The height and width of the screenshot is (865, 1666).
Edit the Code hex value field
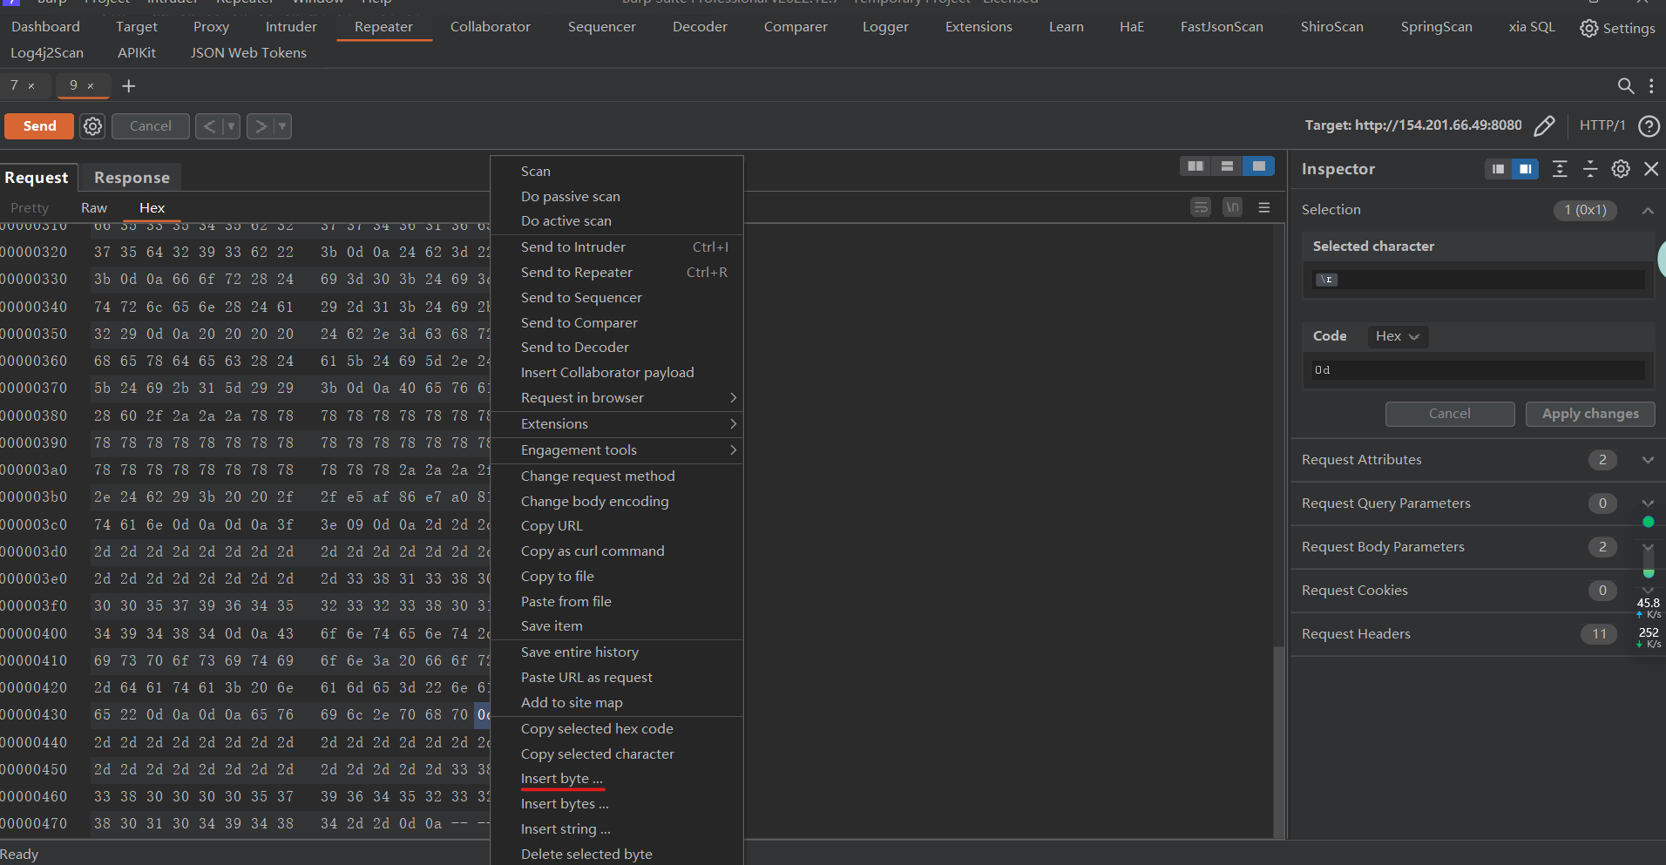click(x=1478, y=370)
